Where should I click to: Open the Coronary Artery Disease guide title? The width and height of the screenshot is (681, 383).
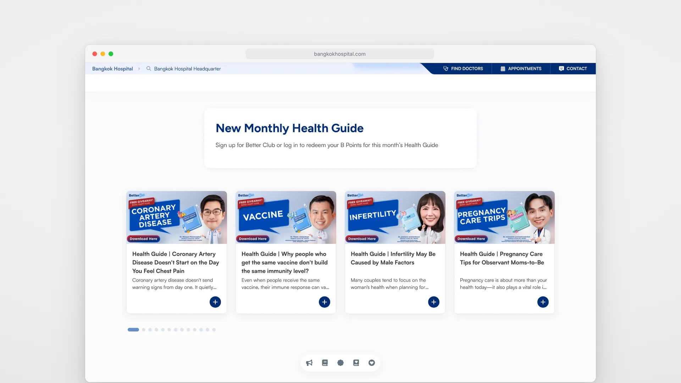tap(176, 262)
